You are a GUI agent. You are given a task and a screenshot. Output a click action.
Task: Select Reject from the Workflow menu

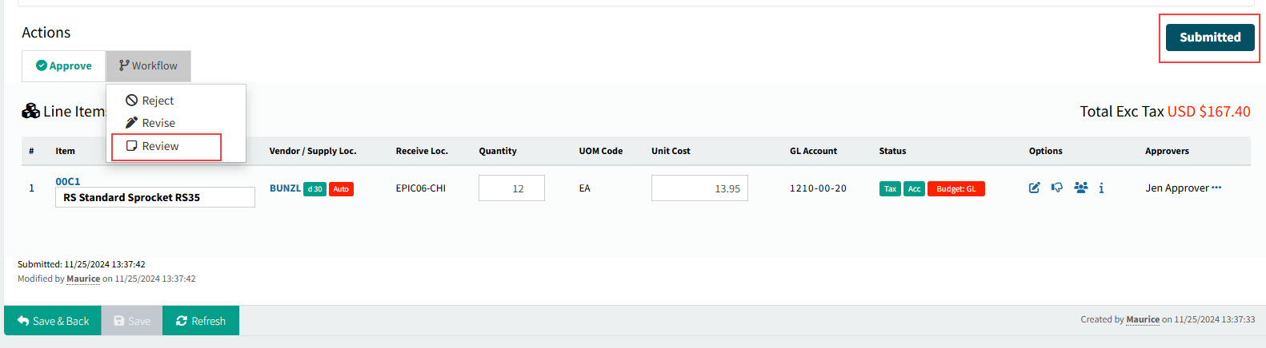(158, 101)
